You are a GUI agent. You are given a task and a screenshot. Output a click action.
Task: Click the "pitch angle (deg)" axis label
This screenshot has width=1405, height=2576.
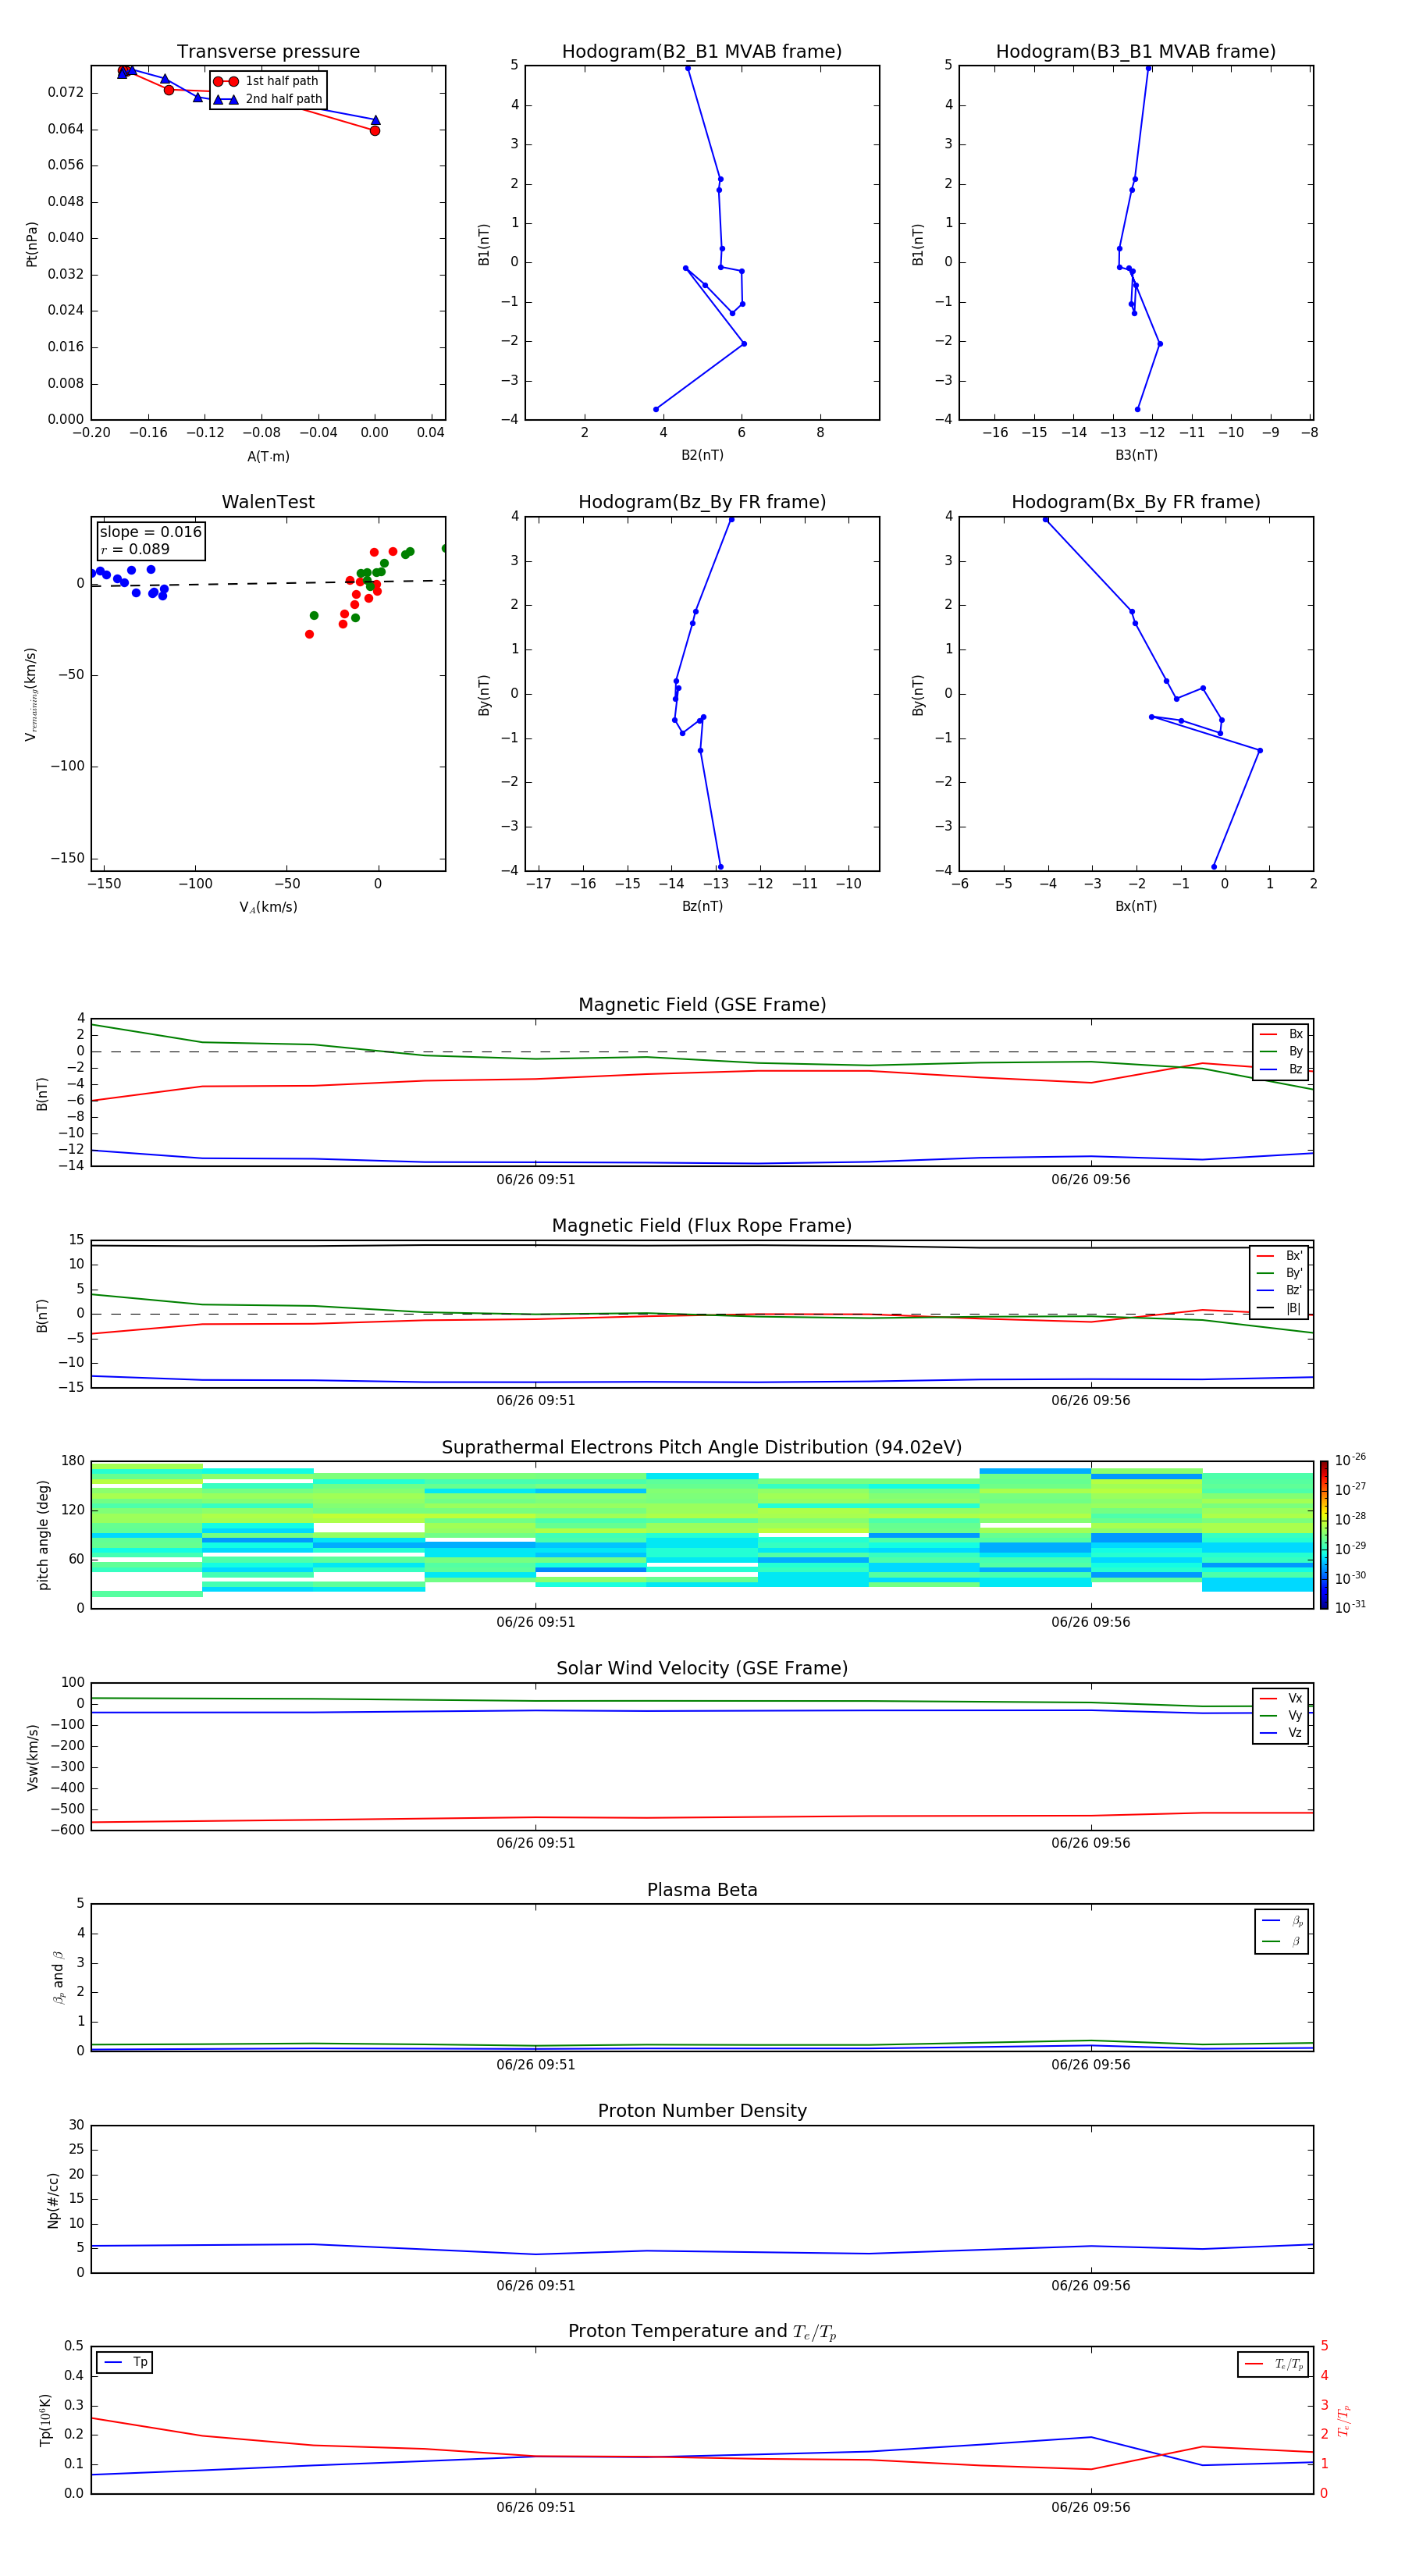(43, 1535)
